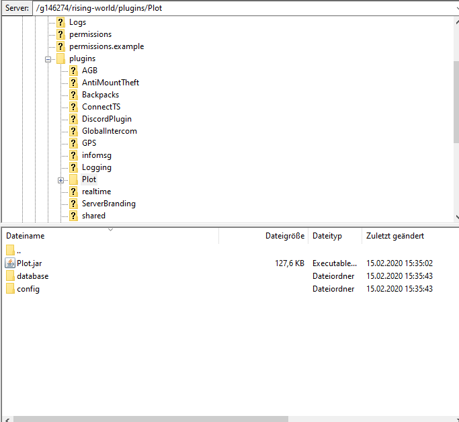The height and width of the screenshot is (422, 459).
Task: Click the database folder icon
Action: pyautogui.click(x=10, y=276)
